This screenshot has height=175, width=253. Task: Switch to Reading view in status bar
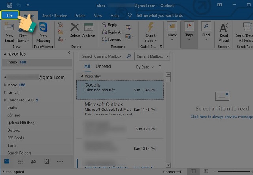point(206,171)
